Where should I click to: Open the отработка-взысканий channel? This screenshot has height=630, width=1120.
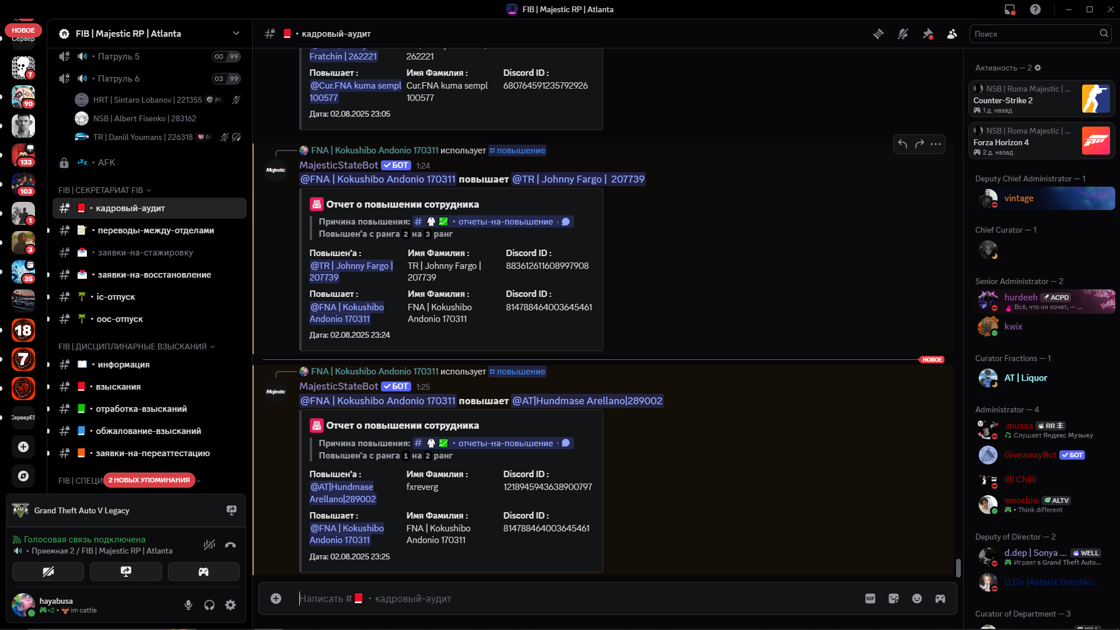(150, 409)
